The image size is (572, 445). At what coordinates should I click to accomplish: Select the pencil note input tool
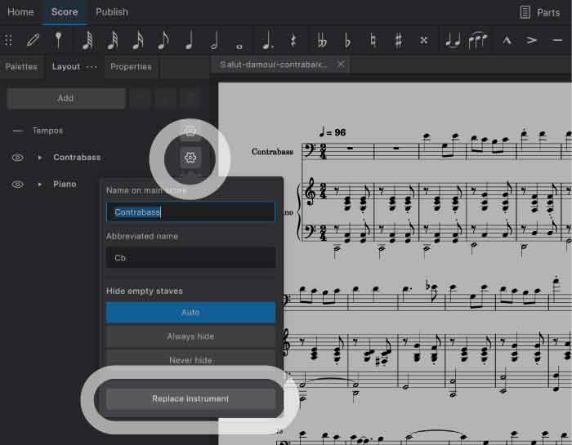pyautogui.click(x=34, y=39)
